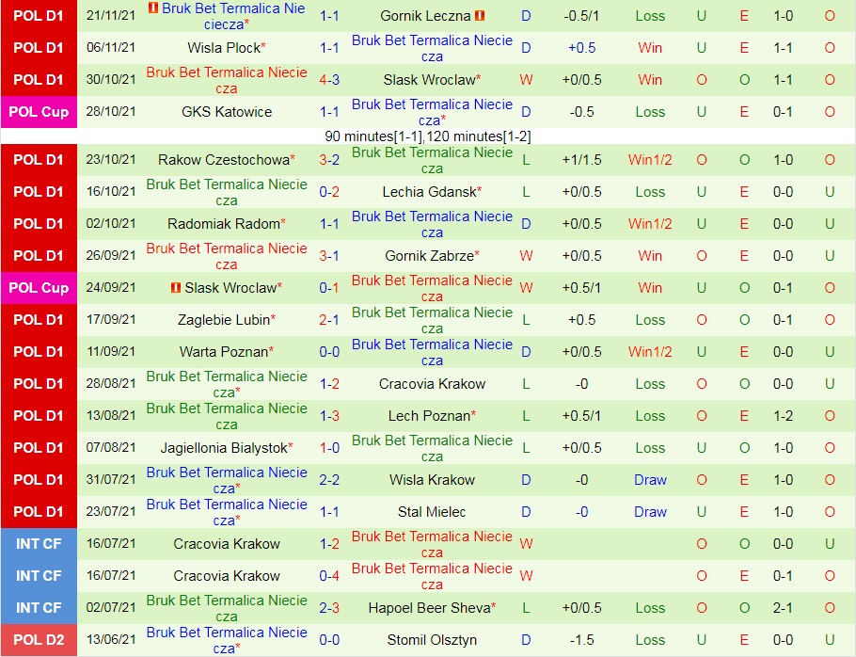Click the INT CF badge for the 02/07/21 match
This screenshot has height=657, width=856.
tap(39, 608)
